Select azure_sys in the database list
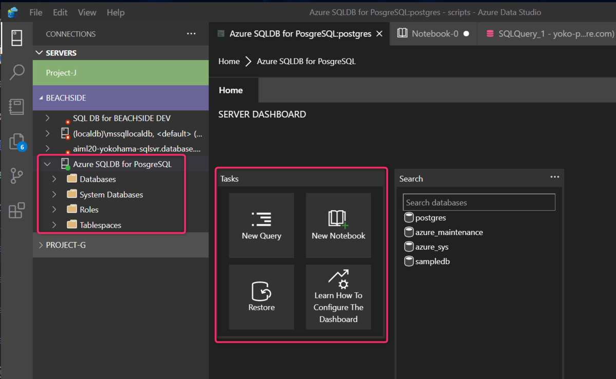 [432, 247]
